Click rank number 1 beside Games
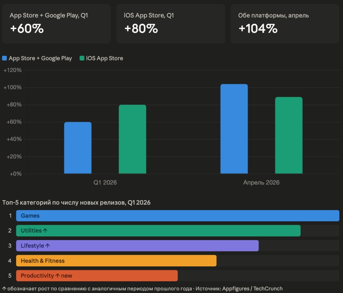 point(10,216)
